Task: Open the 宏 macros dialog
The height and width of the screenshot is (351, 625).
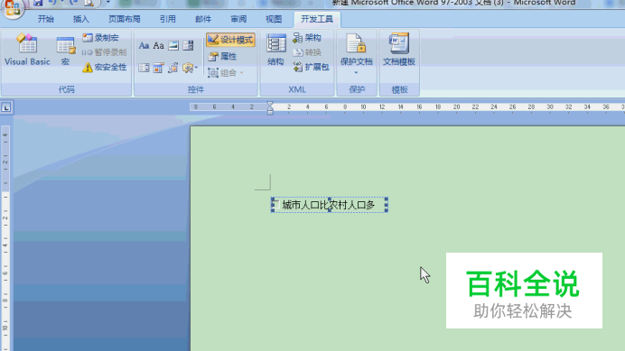Action: [65, 51]
